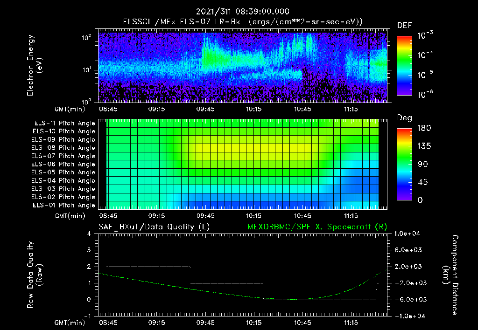Viewport: 478px width, 330px height.
Task: Click the timestamp title 2021/311 08:39:00.000
Action: coord(243,12)
